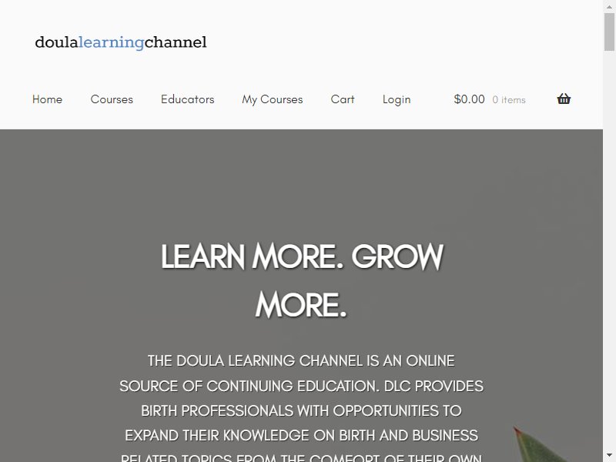Click text 'BIRTH PROFESSIONALS WITH OPPORTUNITIES TO'
616x462 pixels.
pyautogui.click(x=301, y=410)
